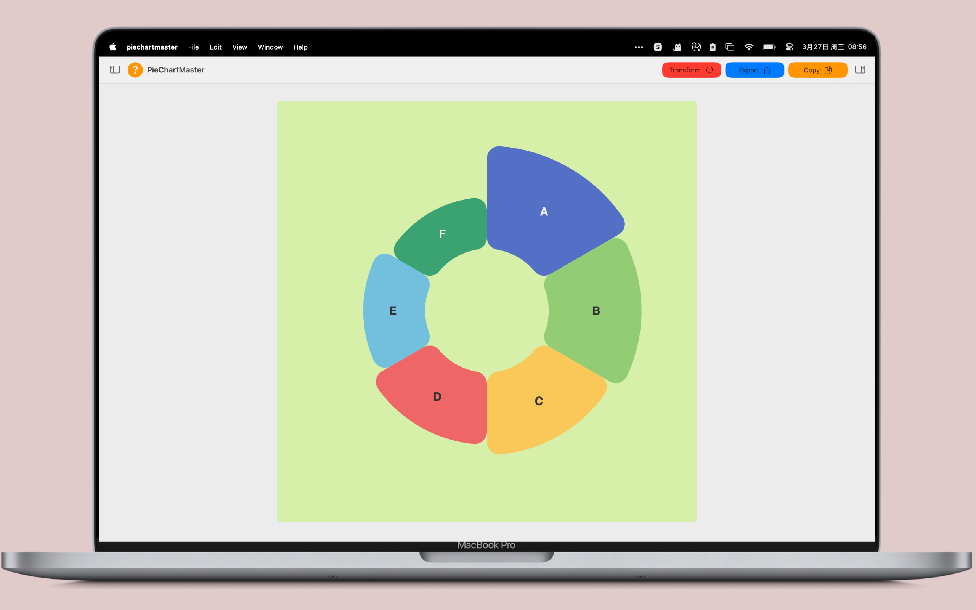The height and width of the screenshot is (610, 976).
Task: Toggle the left sidebar panel icon
Action: (x=114, y=70)
